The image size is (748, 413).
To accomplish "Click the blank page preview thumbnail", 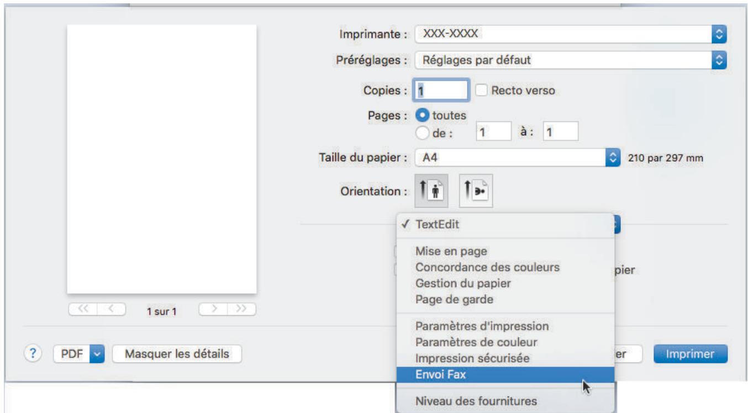I will click(162, 159).
